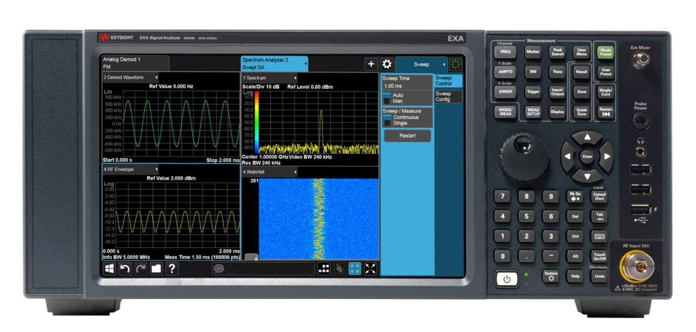Screen dimensions: 696x332
Task: Open the message speech bubble icon
Action: pos(219,269)
